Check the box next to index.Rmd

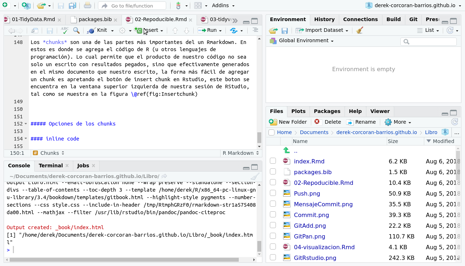coord(273,161)
